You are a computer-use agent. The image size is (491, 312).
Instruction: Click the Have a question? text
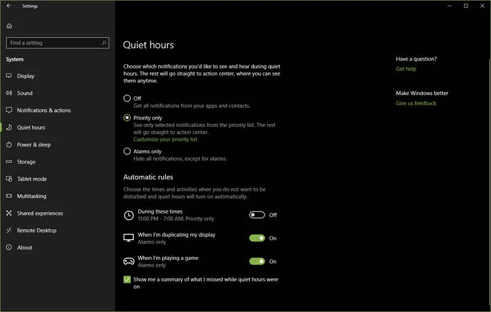416,59
